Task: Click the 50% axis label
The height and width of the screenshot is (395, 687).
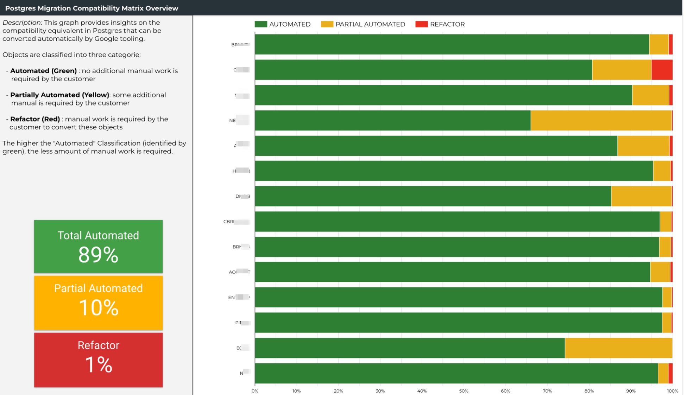Action: click(464, 391)
